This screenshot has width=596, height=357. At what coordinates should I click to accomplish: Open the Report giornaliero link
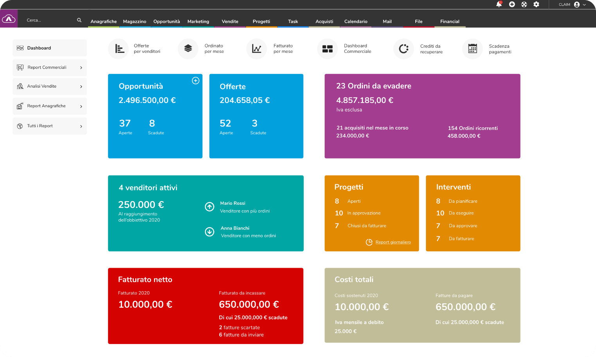[393, 242]
